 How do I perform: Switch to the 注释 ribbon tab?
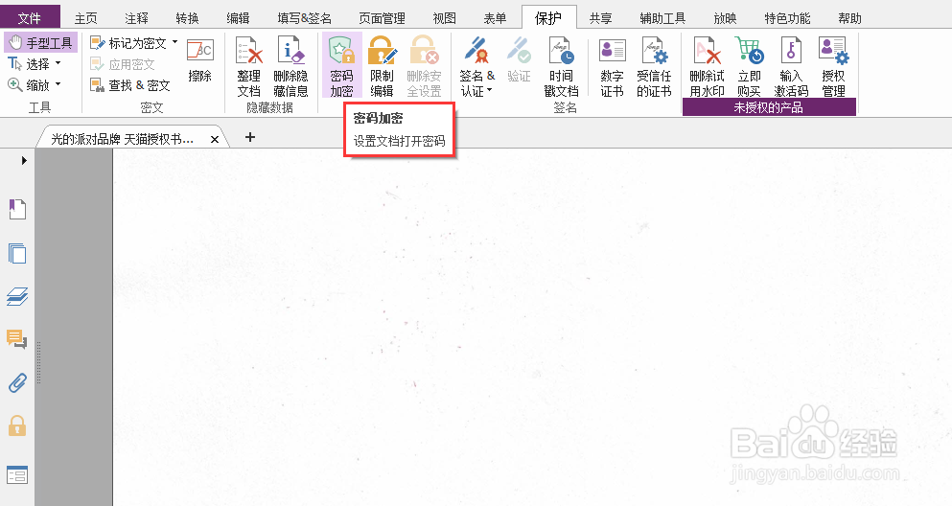coord(136,18)
